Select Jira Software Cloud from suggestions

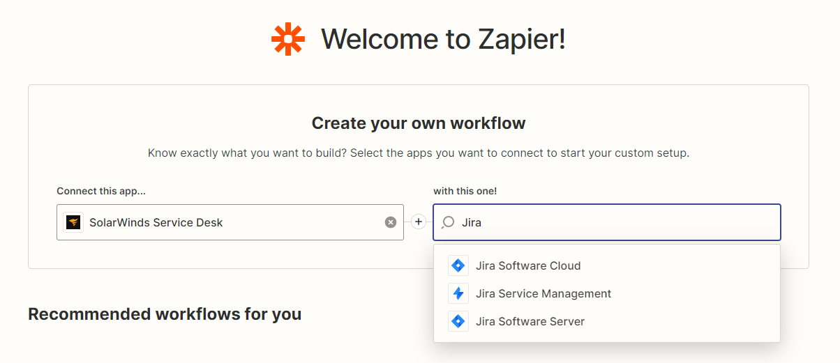pos(607,265)
